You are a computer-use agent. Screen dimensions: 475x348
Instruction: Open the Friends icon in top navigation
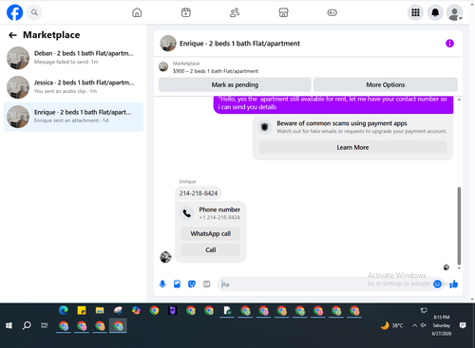pos(235,12)
